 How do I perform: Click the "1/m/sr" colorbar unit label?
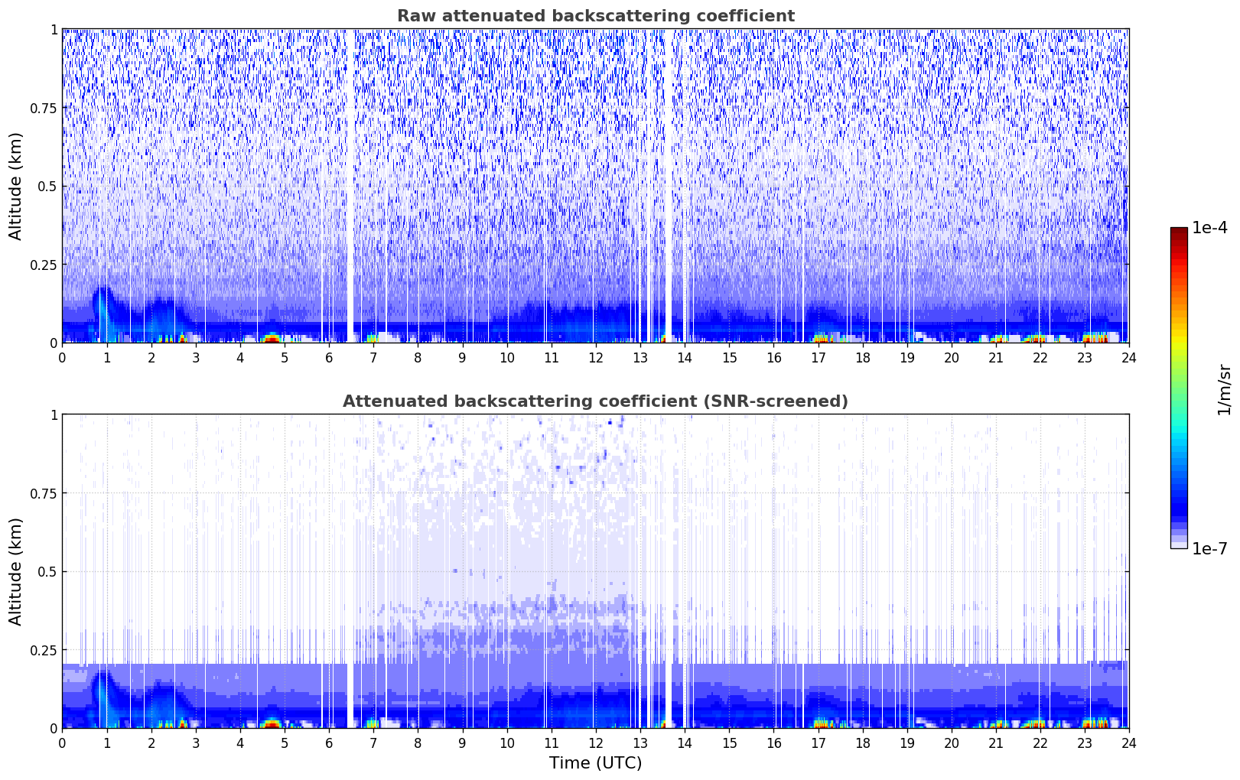tap(1224, 388)
